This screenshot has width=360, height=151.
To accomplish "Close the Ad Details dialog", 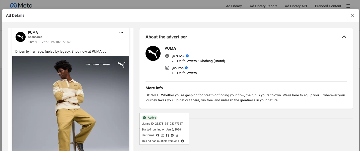I will 352,15.
